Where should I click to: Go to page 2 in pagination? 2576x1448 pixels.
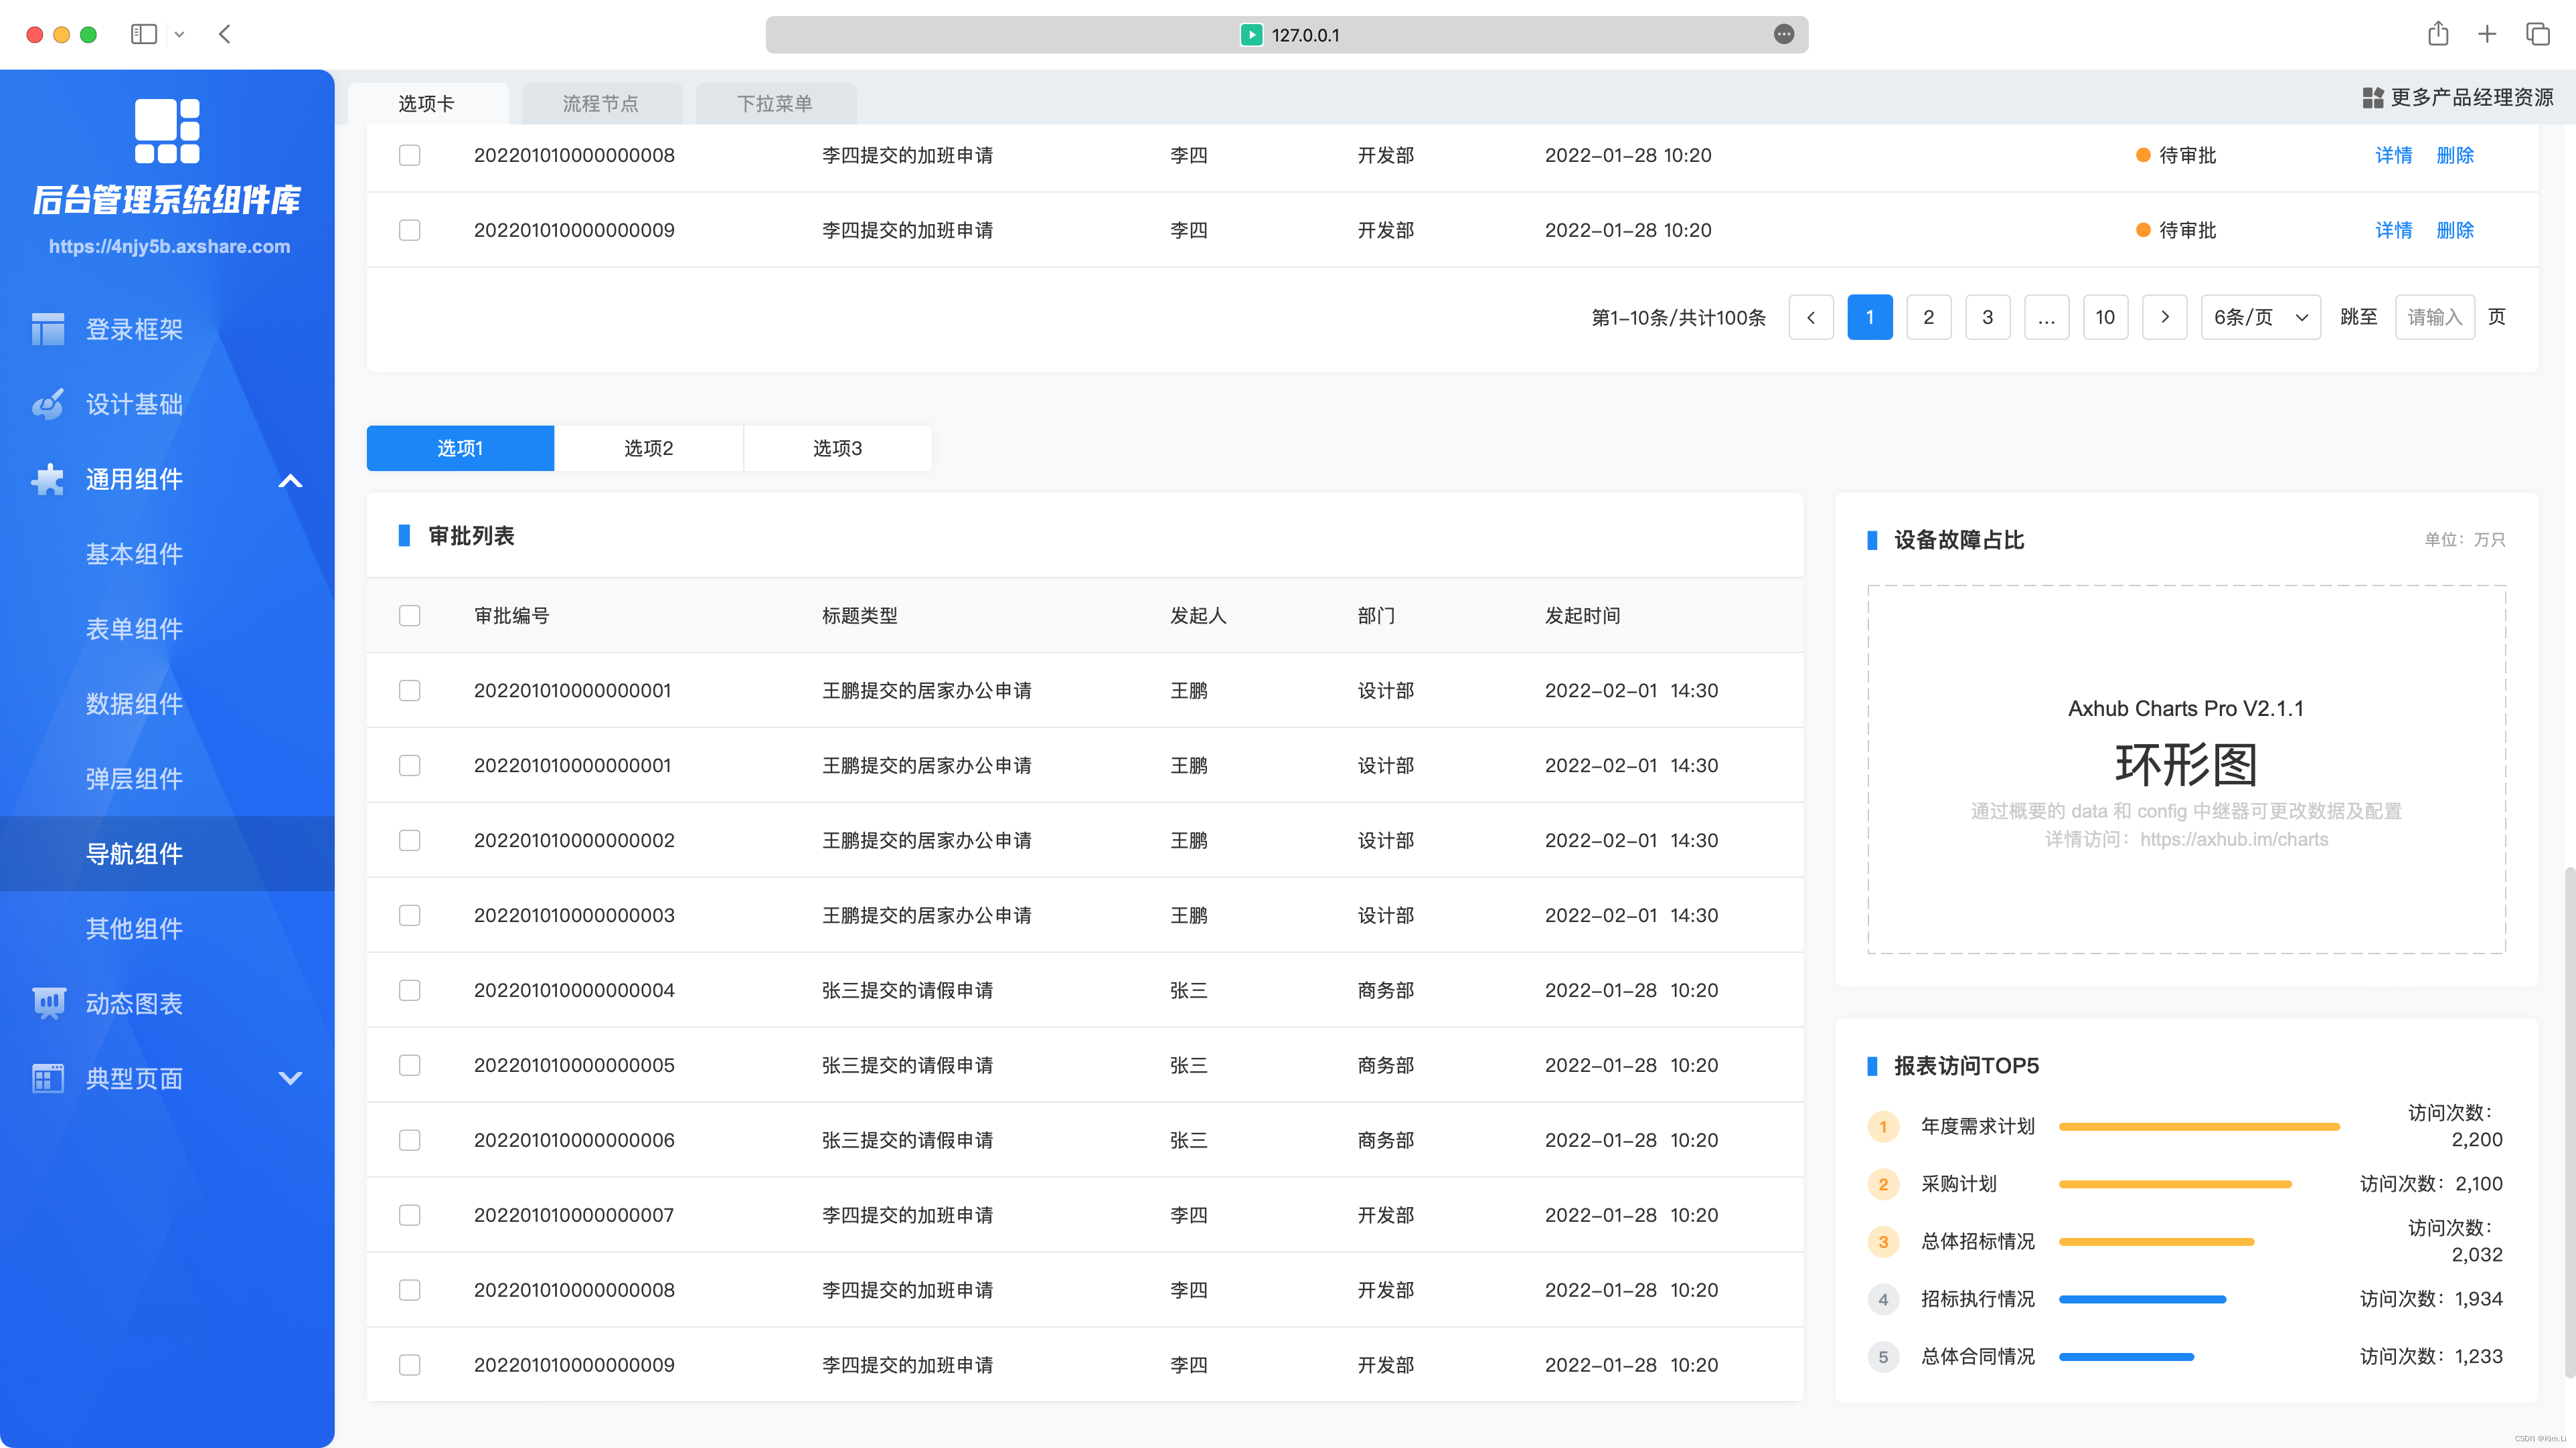1929,316
